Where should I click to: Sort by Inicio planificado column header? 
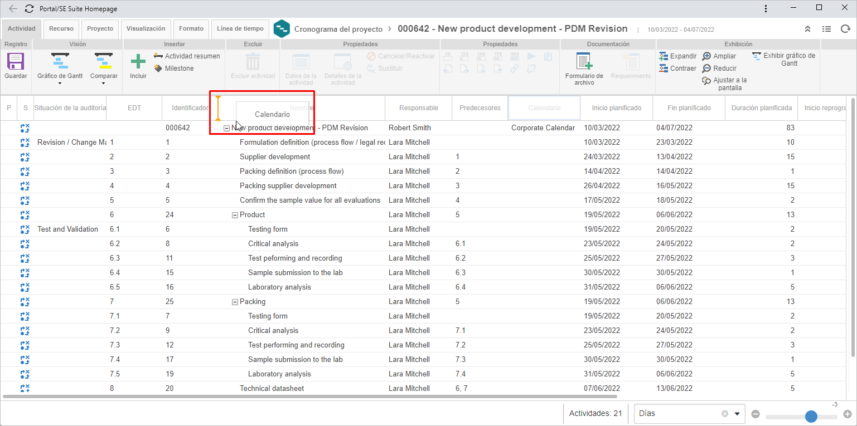click(617, 108)
